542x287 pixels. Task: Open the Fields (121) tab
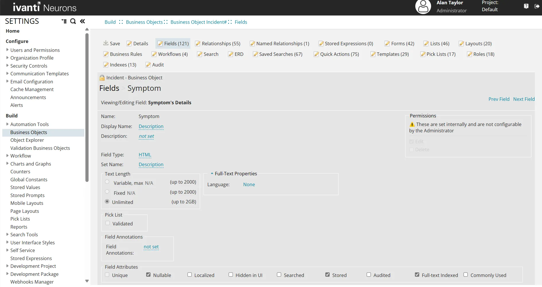(173, 44)
